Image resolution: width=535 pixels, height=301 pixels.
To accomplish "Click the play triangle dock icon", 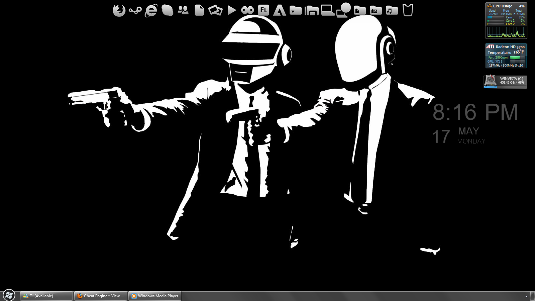I will tap(232, 10).
